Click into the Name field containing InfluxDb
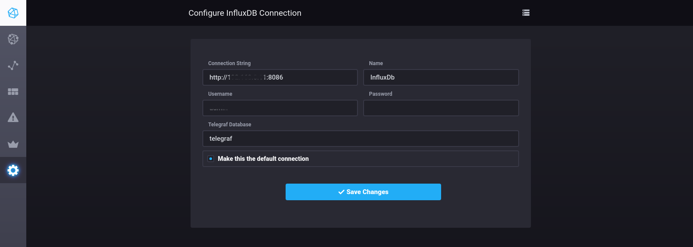This screenshot has height=247, width=693. [441, 77]
